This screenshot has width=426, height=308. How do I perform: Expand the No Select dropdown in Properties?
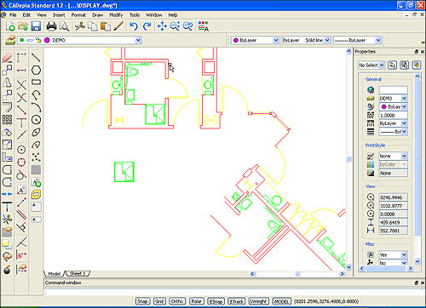click(x=382, y=66)
